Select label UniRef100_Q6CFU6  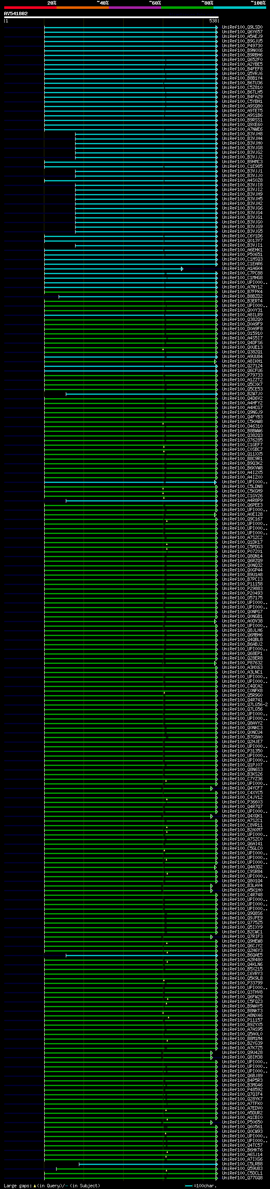[x=242, y=371]
